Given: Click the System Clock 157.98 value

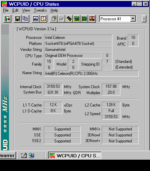Looking at the screenshot, I should 111,86.
